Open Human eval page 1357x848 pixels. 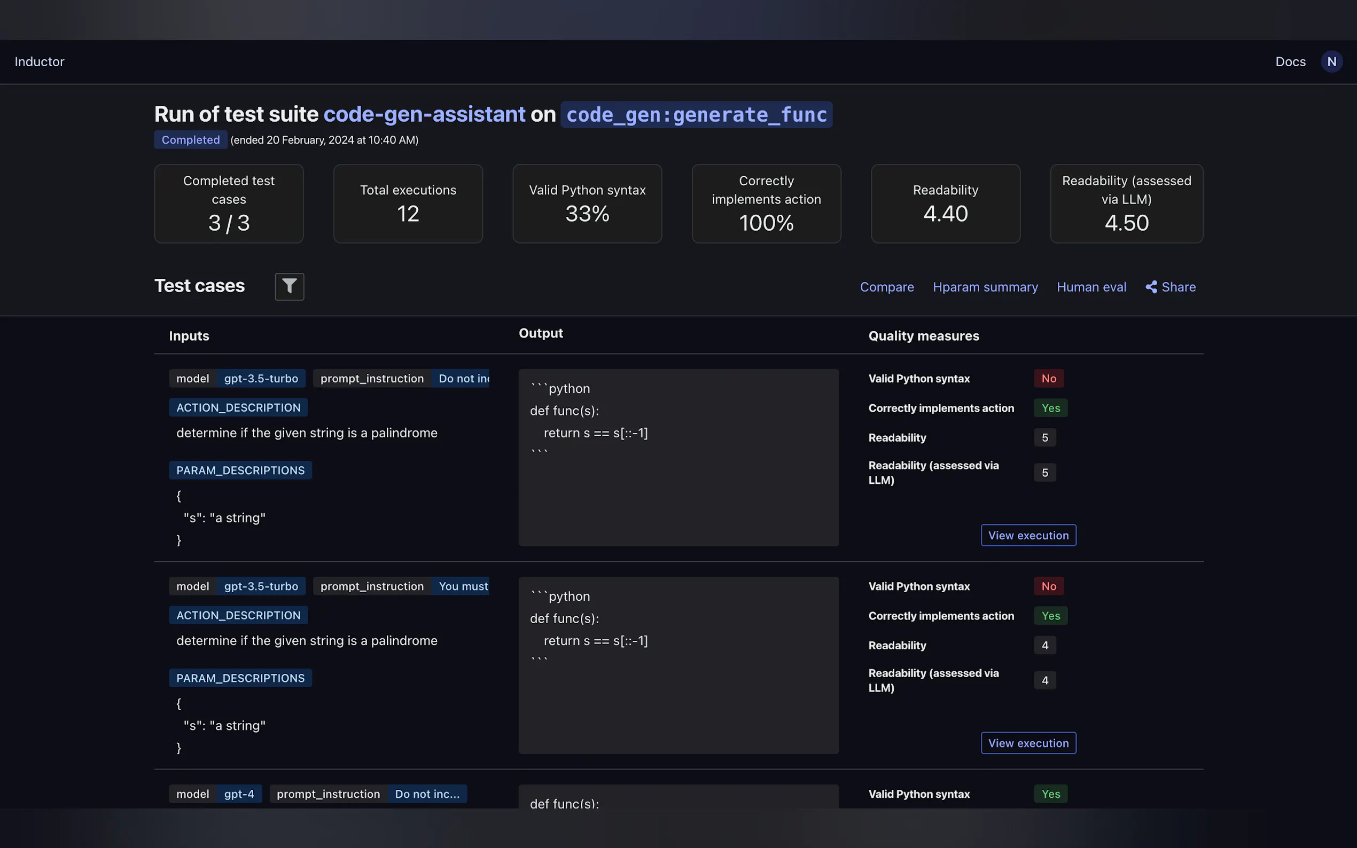click(1090, 287)
